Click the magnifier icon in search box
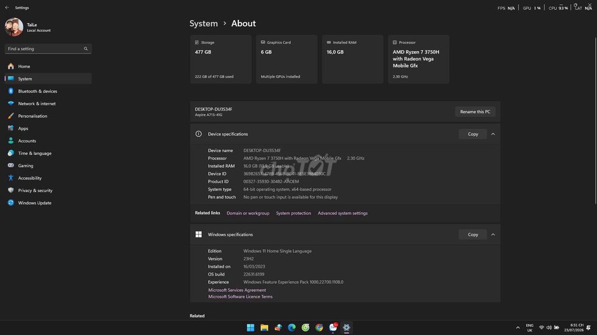 pos(86,49)
